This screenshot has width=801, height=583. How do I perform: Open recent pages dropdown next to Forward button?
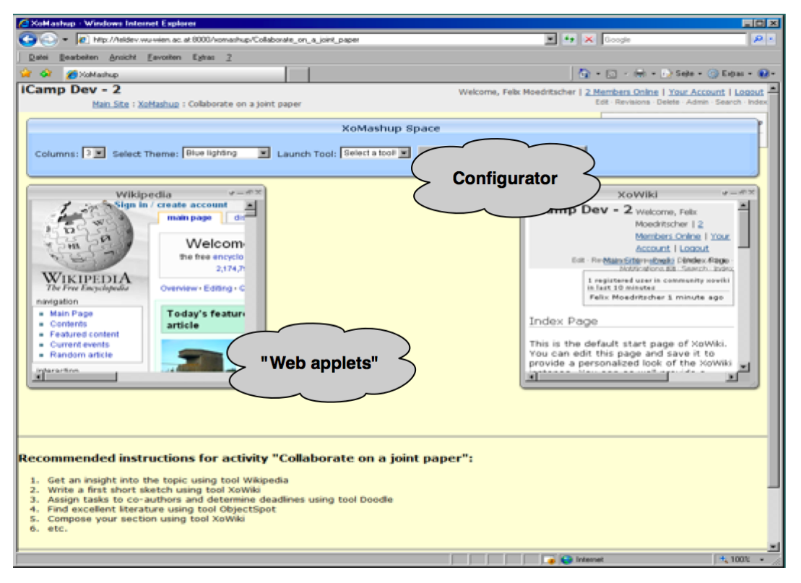tap(66, 39)
